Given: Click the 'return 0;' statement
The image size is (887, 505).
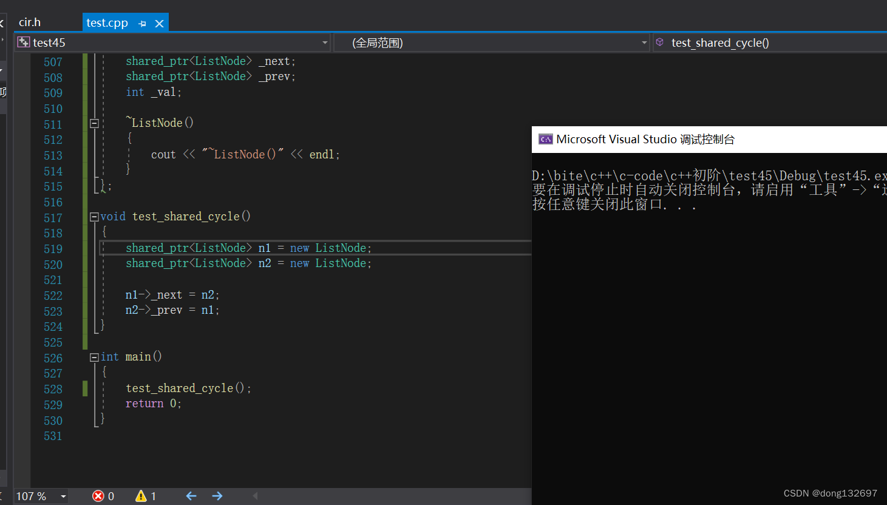Looking at the screenshot, I should [154, 404].
